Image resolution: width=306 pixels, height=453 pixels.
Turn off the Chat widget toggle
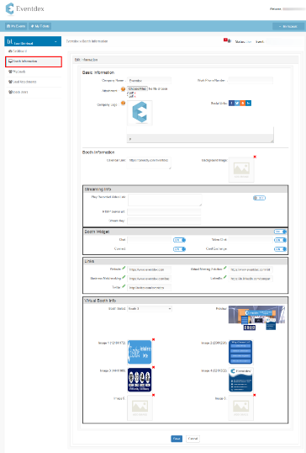[179, 240]
